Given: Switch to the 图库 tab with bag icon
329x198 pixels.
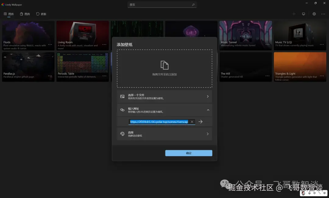Looking at the screenshot, I should [x=25, y=14].
